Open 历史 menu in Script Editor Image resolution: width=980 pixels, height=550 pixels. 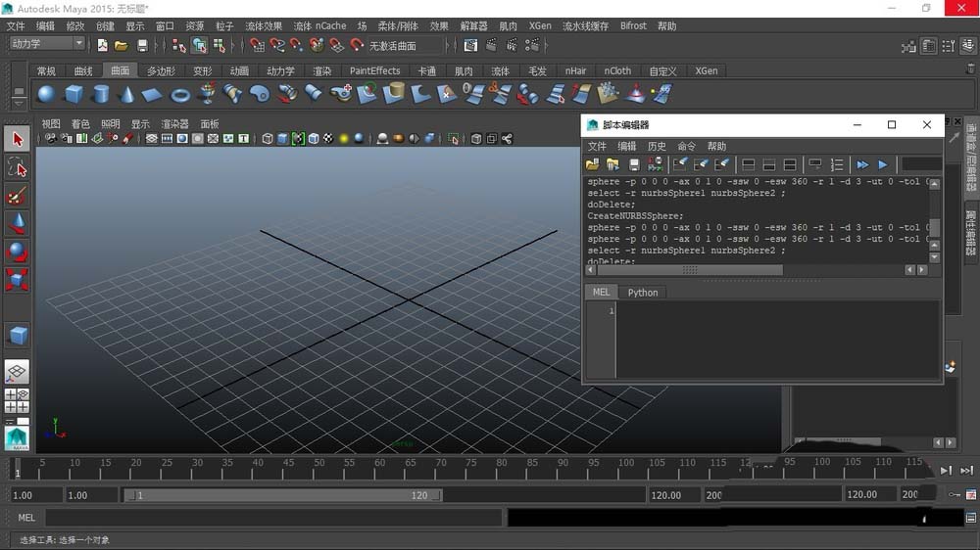coord(657,146)
